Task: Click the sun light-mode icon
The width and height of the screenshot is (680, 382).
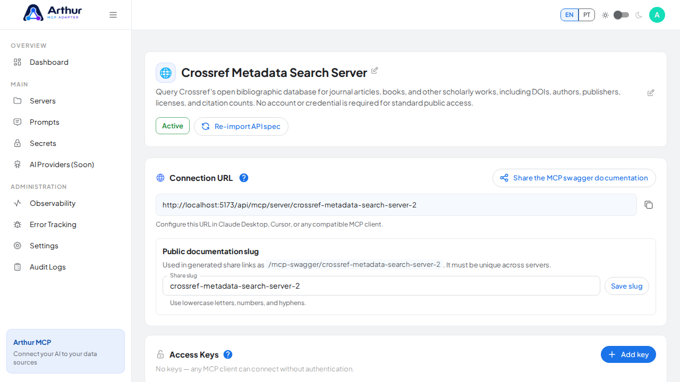Action: 605,15
